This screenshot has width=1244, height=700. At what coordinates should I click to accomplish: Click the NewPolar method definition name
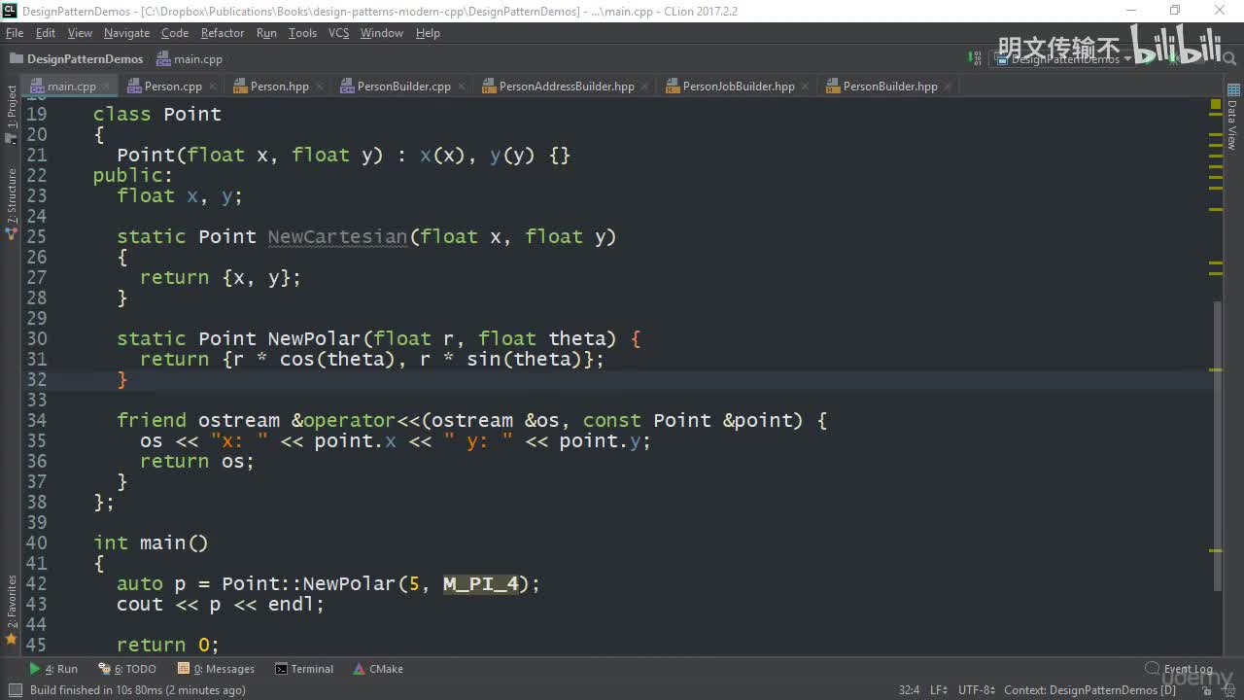tap(314, 338)
